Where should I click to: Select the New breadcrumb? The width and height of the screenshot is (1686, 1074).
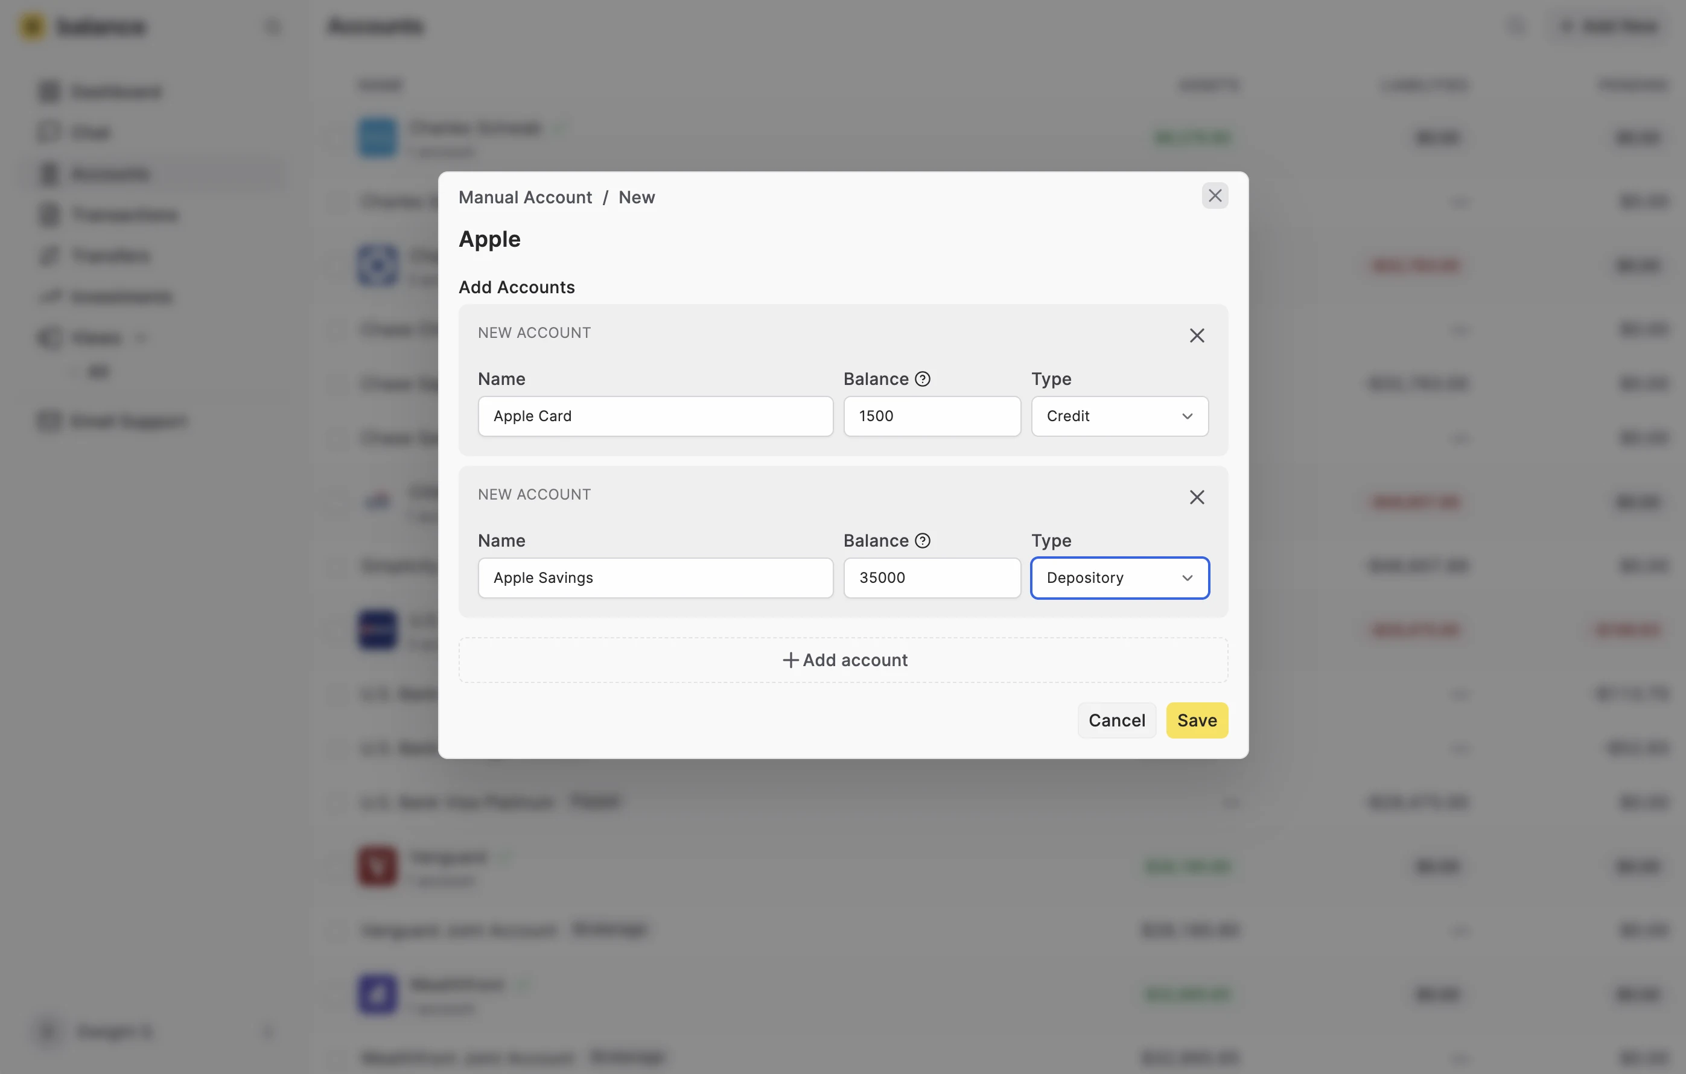pyautogui.click(x=637, y=197)
